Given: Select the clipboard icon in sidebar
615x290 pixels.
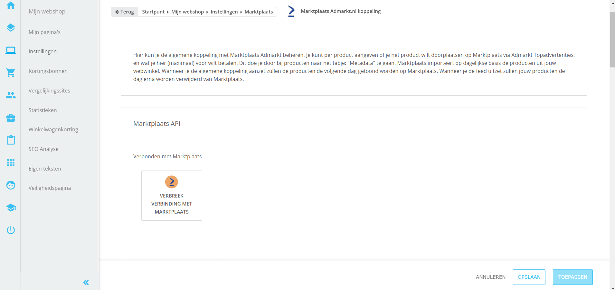Looking at the screenshot, I should 11,140.
